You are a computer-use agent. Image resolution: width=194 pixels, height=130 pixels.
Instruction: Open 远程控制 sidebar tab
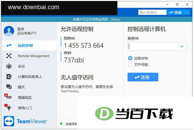click(x=29, y=45)
